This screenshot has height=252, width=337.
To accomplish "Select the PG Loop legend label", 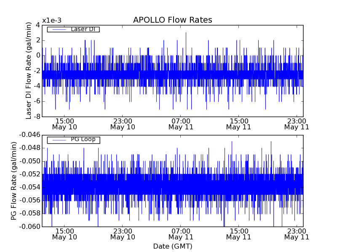I will (83, 139).
